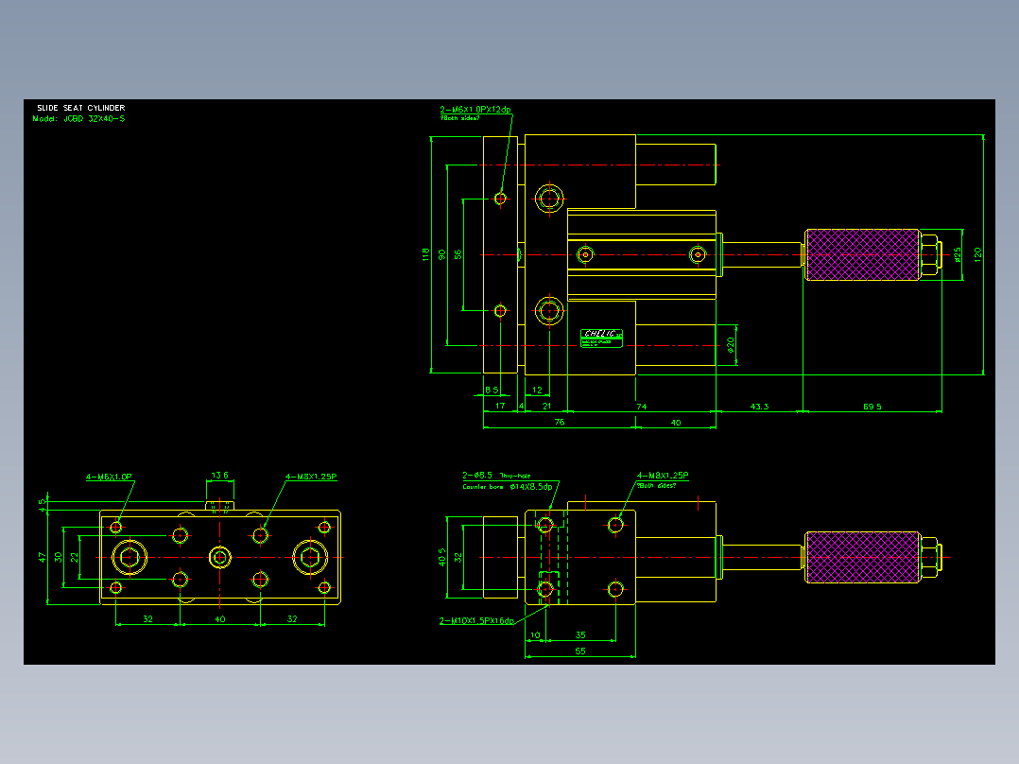Image resolution: width=1019 pixels, height=764 pixels.
Task: Click the vertical '47' dimension
Action: pos(43,557)
